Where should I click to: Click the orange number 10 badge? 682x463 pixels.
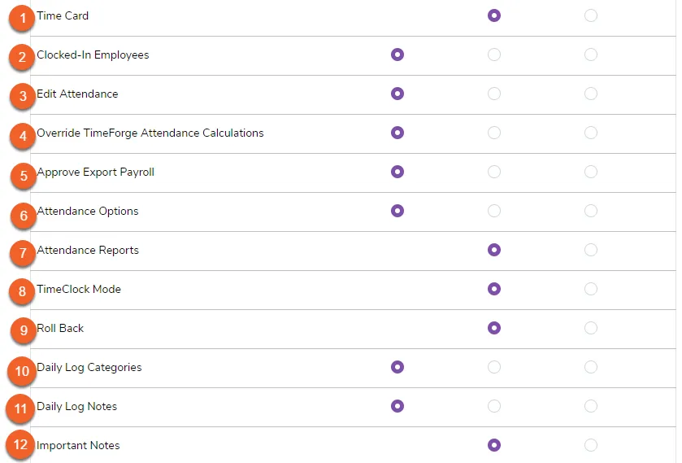click(x=22, y=371)
